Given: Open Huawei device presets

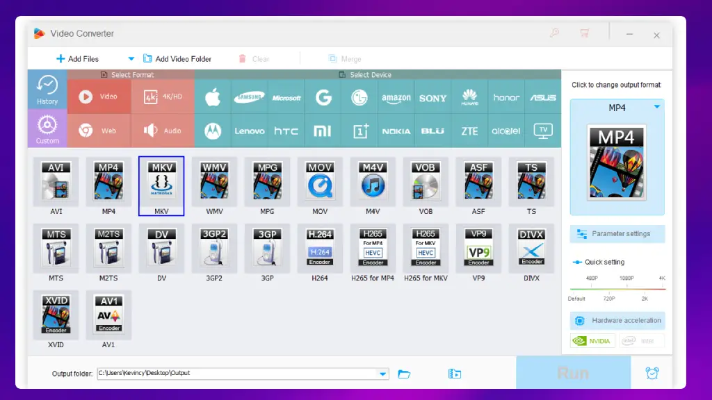Looking at the screenshot, I should pos(469,97).
